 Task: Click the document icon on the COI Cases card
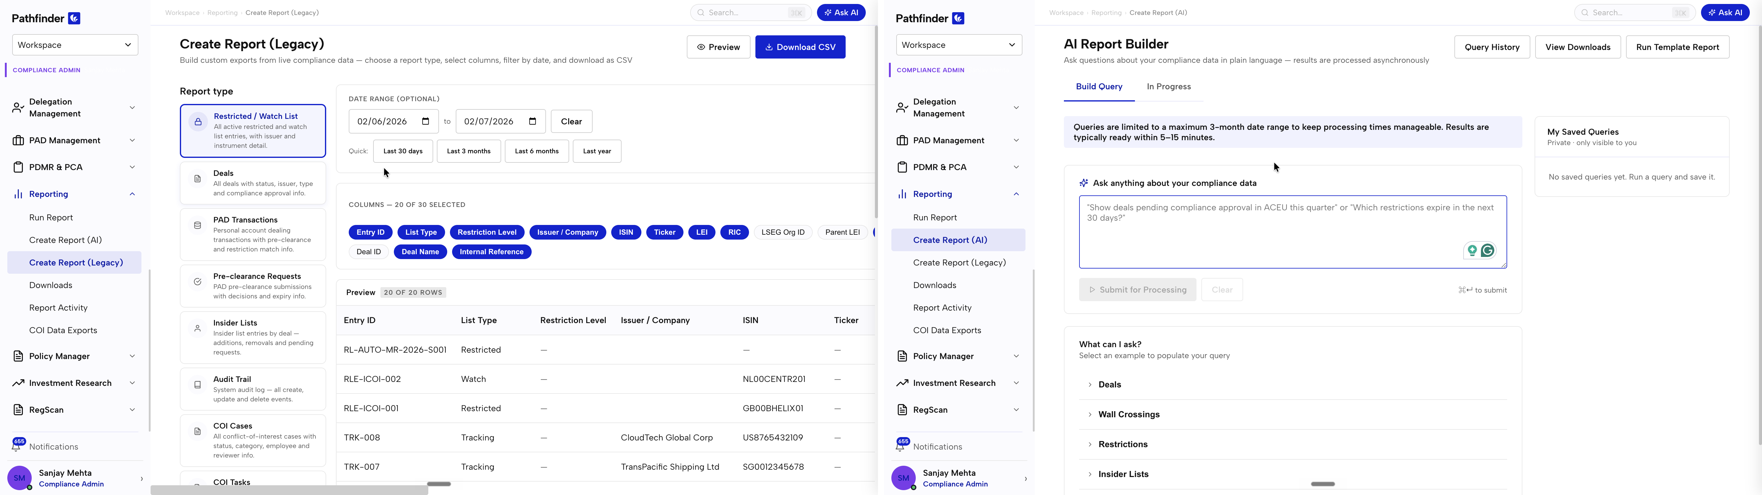point(197,431)
